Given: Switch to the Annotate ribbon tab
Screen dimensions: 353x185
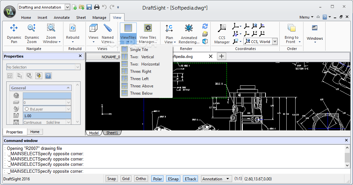Looking at the screenshot, I should click(x=62, y=17).
